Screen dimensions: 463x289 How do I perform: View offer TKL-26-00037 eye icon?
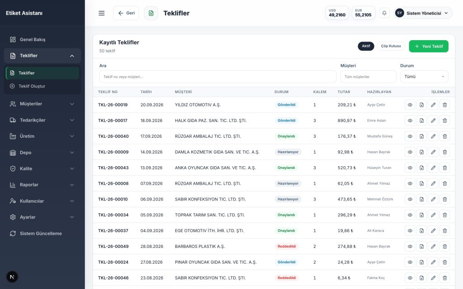pos(410,231)
